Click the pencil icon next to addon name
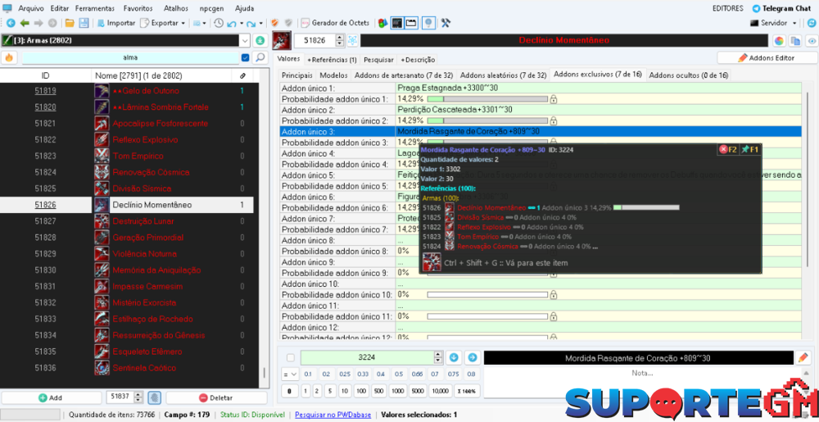 [x=803, y=357]
